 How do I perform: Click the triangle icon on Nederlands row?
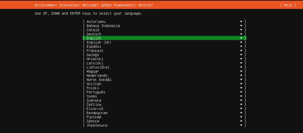tap(242, 76)
